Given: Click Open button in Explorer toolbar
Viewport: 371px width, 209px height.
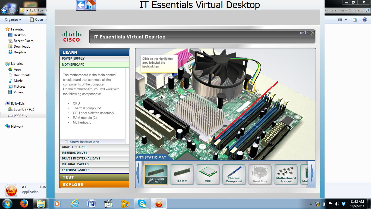Looking at the screenshot, I should 37,20.
